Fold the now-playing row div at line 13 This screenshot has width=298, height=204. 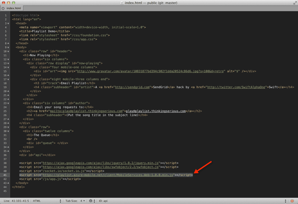pyautogui.click(x=8, y=63)
